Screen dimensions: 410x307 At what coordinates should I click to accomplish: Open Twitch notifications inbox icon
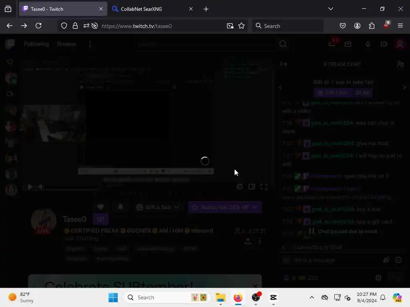point(332,44)
